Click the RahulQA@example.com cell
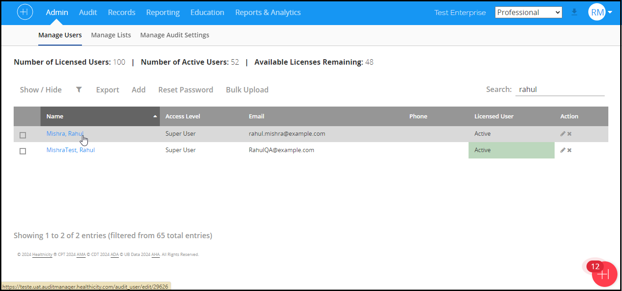Image resolution: width=622 pixels, height=291 pixels. tap(281, 150)
